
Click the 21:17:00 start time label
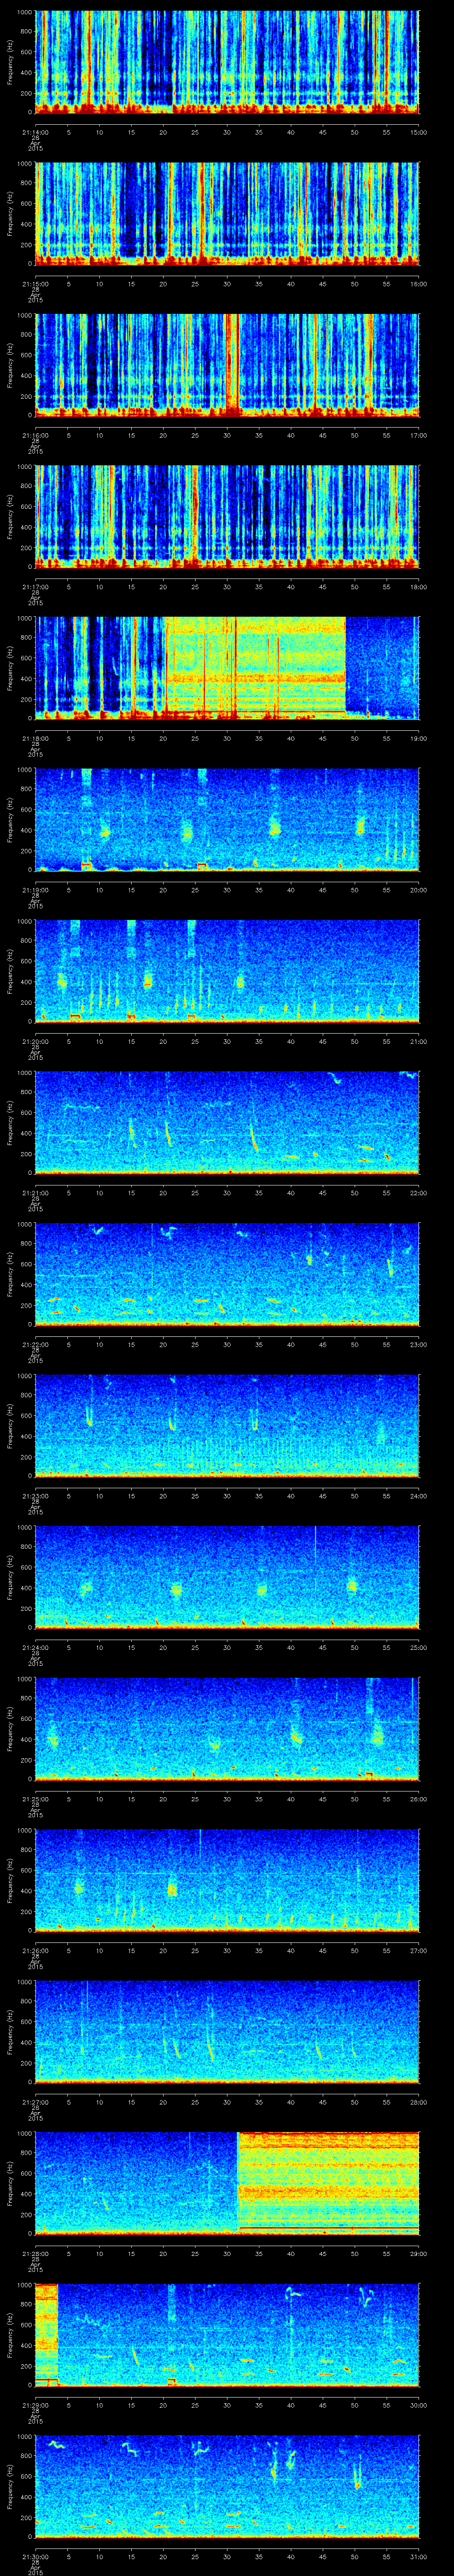point(35,587)
